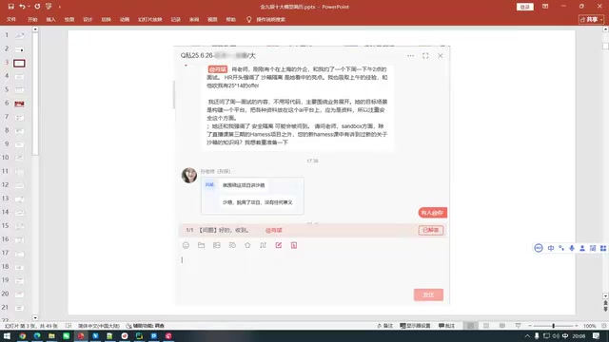Click the person icon on IME bar
The image size is (609, 342).
pyautogui.click(x=582, y=248)
